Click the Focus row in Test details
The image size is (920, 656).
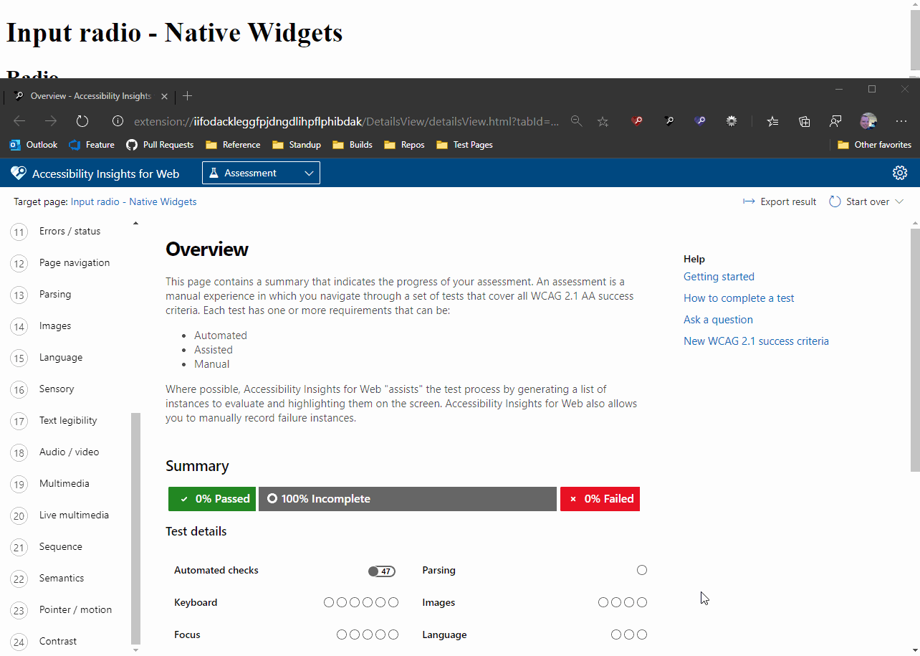pos(286,634)
